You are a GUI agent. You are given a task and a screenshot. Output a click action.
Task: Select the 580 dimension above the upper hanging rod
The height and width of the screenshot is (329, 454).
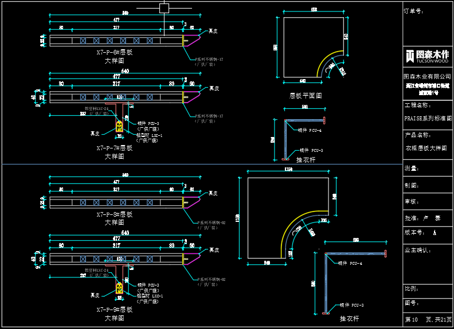(305, 107)
